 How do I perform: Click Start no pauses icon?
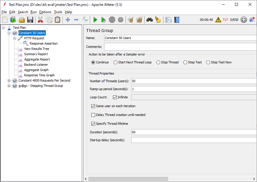tap(104, 20)
